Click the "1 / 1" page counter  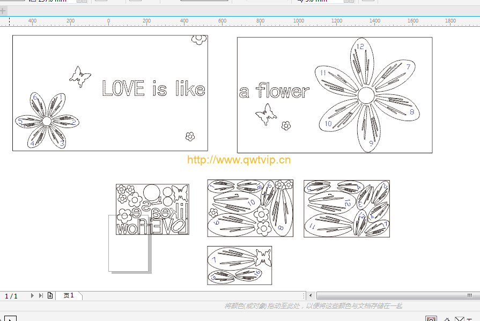point(11,296)
